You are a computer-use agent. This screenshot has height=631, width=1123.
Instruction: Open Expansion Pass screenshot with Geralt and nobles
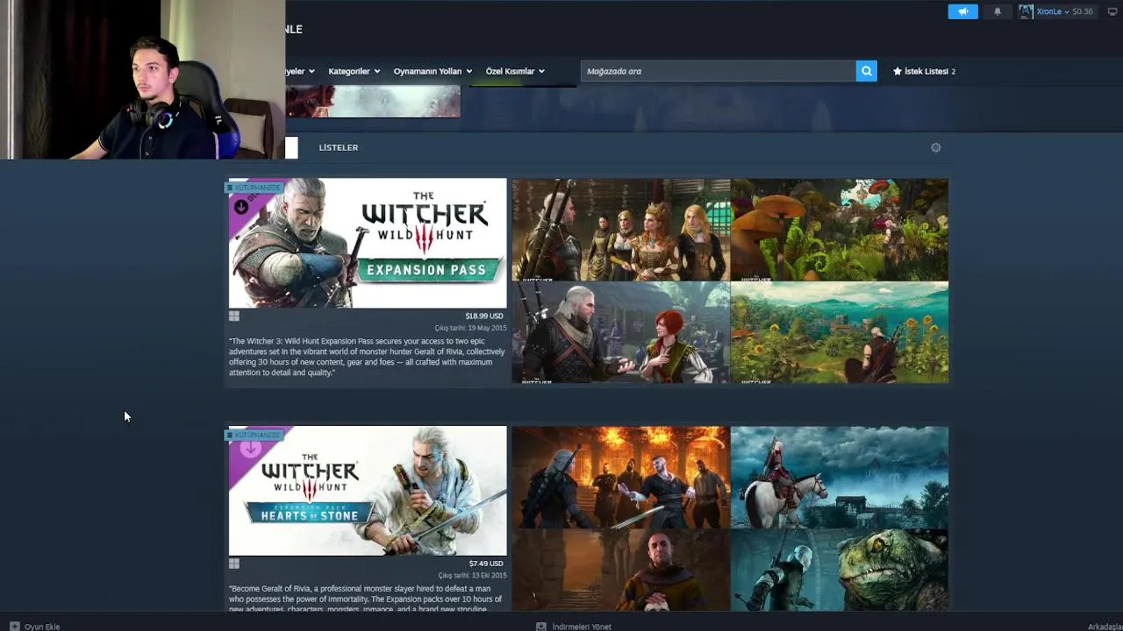621,230
